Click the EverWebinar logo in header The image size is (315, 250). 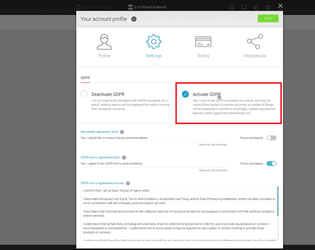[x=147, y=7]
